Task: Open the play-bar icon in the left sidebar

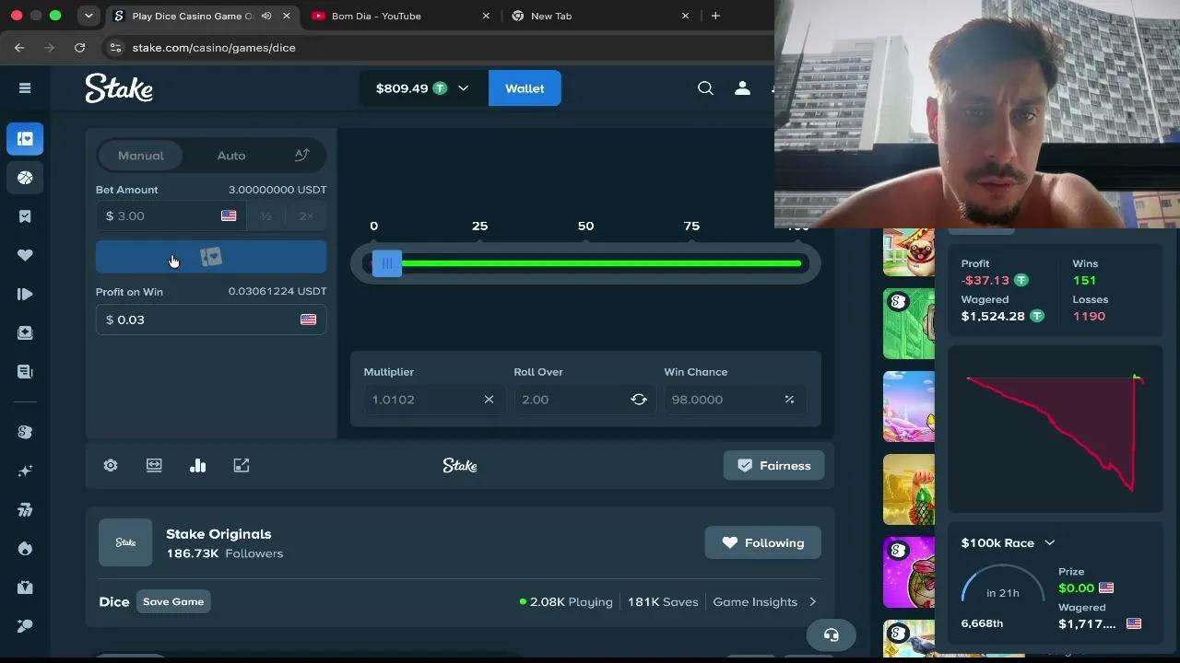Action: click(x=25, y=294)
